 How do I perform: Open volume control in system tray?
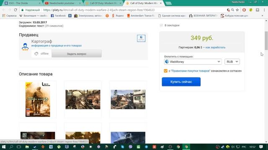click(233, 147)
